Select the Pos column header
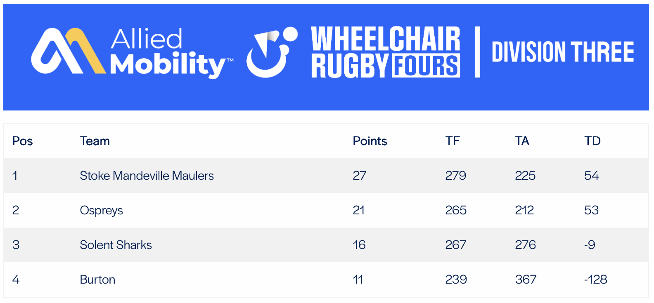654x303 pixels. pyautogui.click(x=22, y=141)
